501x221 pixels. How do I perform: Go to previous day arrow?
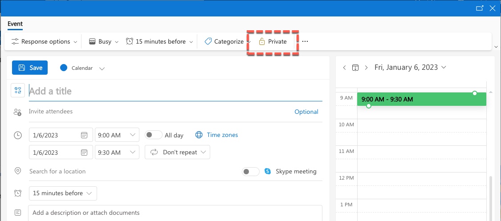click(x=344, y=68)
